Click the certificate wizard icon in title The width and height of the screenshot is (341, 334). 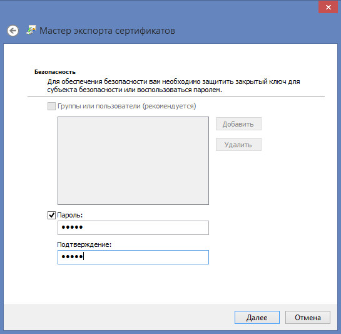[31, 30]
